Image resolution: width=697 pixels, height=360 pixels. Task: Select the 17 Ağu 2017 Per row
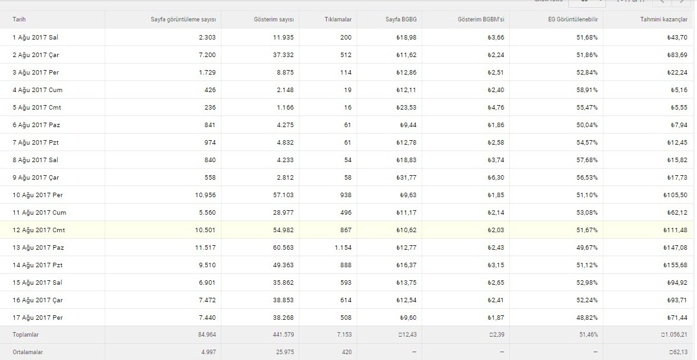click(x=348, y=317)
